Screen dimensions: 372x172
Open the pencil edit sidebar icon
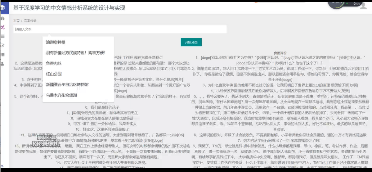click(x=3, y=45)
